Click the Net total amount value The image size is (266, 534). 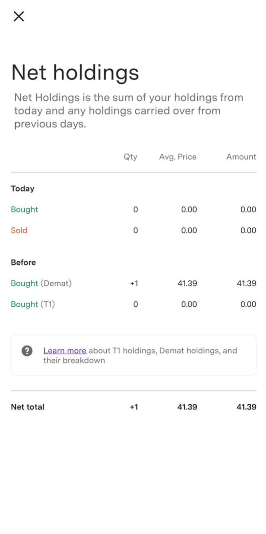(x=246, y=407)
